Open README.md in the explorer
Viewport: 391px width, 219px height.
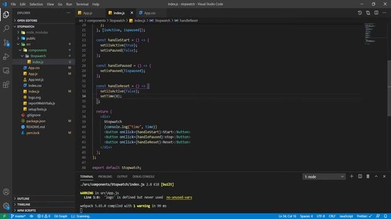44,127
